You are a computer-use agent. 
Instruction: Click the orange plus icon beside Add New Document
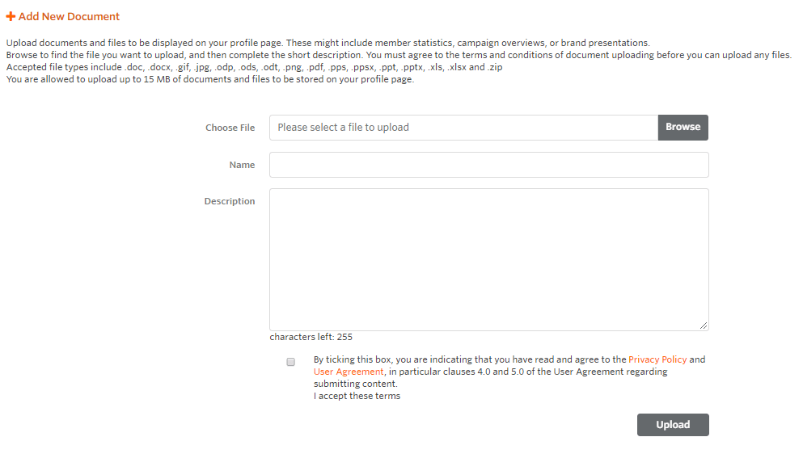click(x=11, y=16)
